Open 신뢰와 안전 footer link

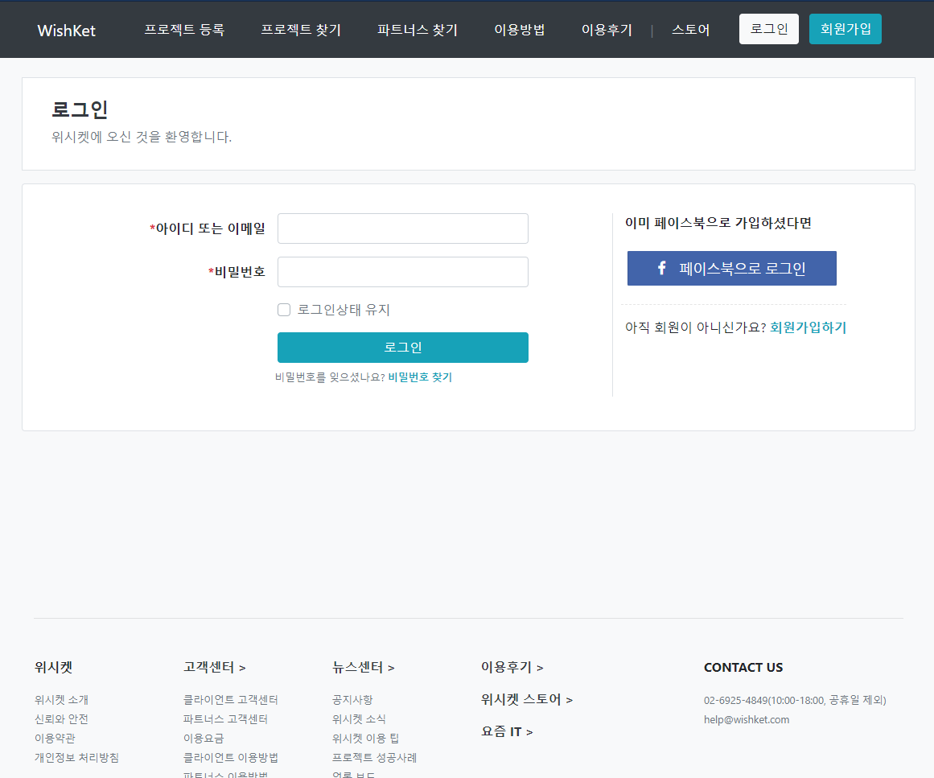[61, 719]
